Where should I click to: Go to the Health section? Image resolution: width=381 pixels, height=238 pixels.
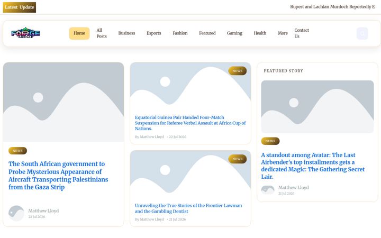(x=260, y=33)
